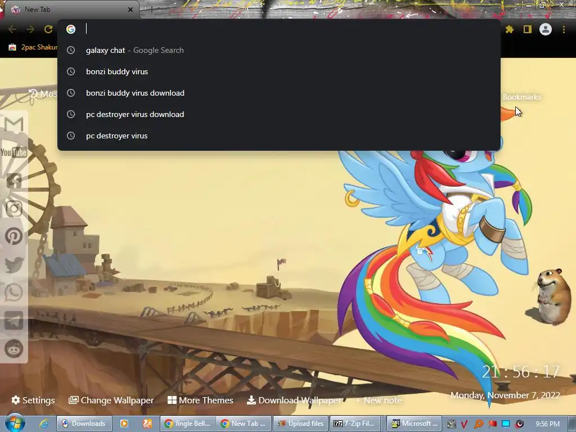
Task: Open the Pinterest sidebar shortcut
Action: (x=14, y=236)
